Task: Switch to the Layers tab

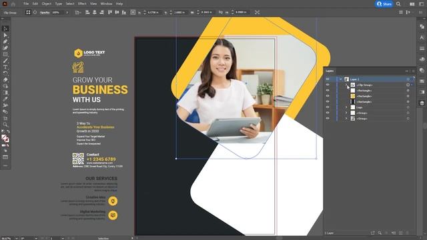Action: tap(330, 71)
